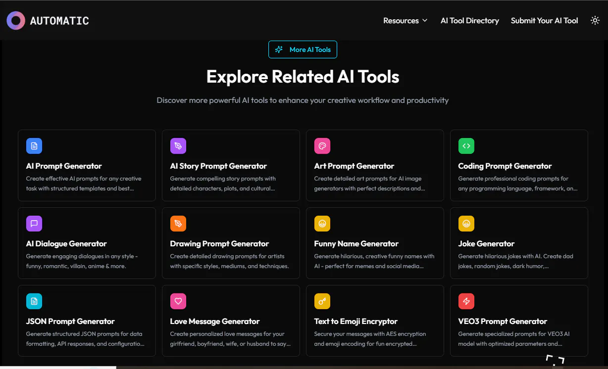Viewport: 608px width, 369px height.
Task: Open the Coding Prompt Generator title
Action: tap(505, 166)
